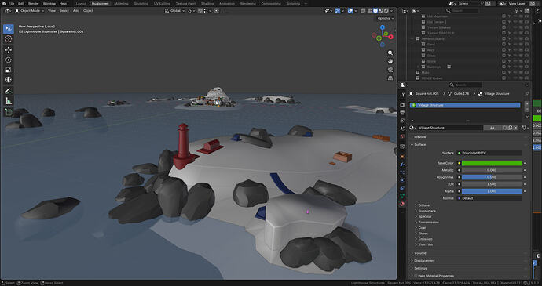Open the Surface Principled BSDF shader dropdown

(x=489, y=153)
